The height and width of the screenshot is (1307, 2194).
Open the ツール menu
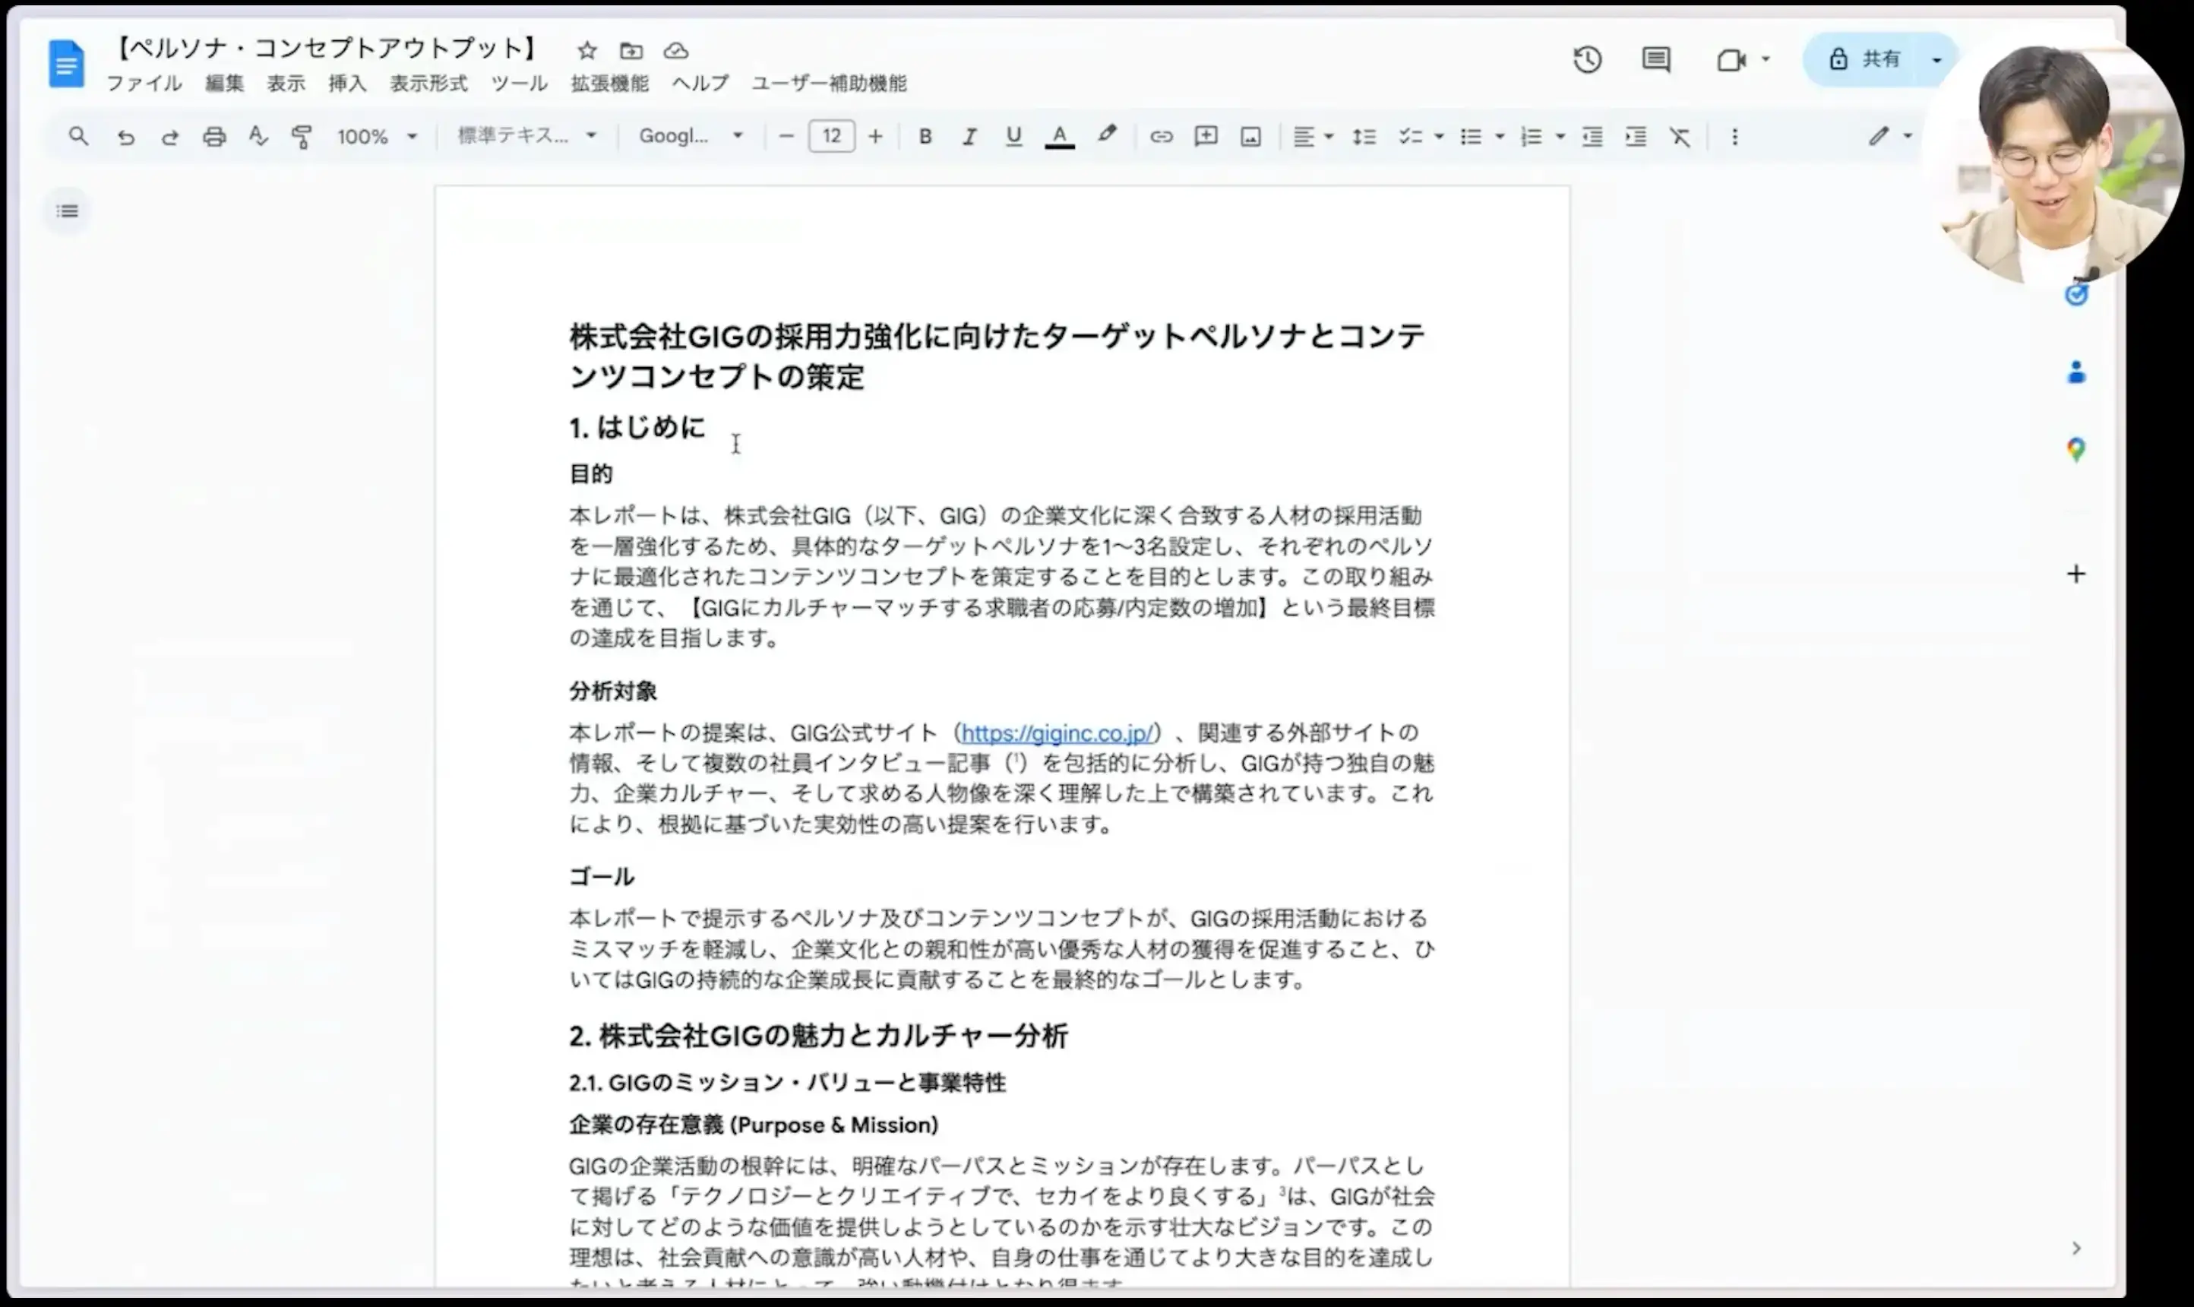coord(520,84)
